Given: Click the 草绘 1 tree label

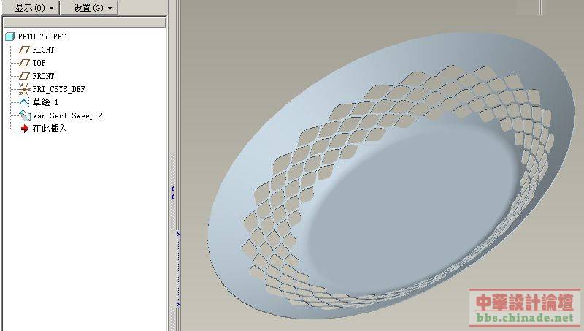Looking at the screenshot, I should [45, 102].
